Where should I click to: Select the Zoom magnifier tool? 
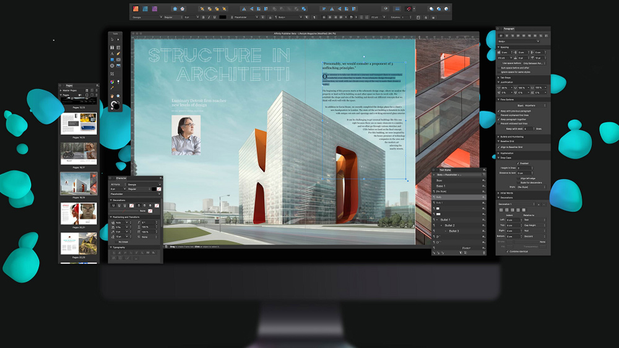[118, 96]
